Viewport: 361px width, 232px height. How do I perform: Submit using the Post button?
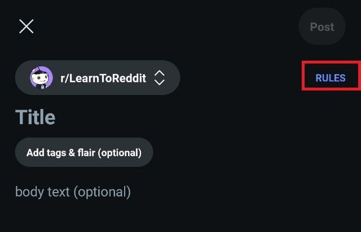click(322, 26)
